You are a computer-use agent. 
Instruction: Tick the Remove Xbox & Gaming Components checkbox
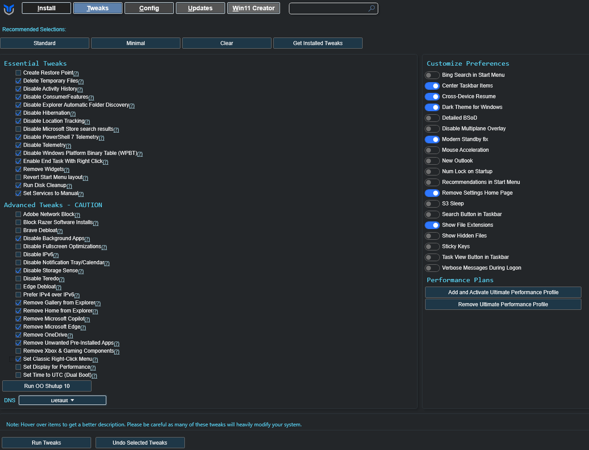[18, 351]
